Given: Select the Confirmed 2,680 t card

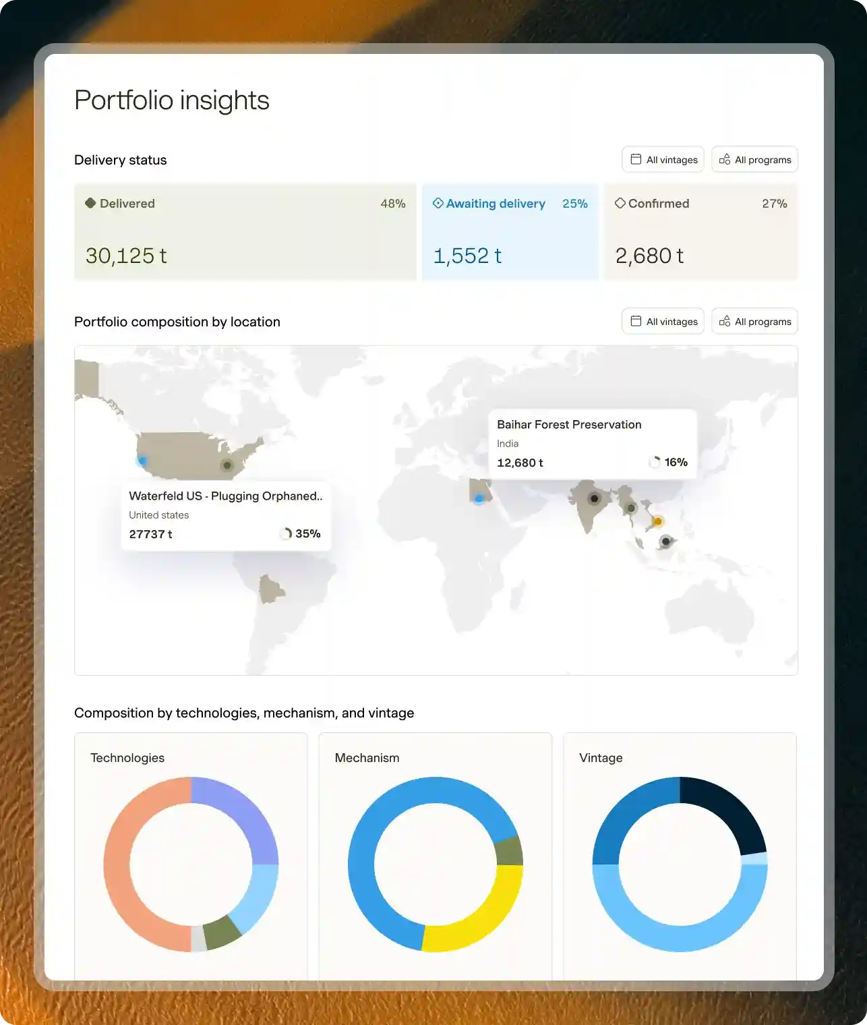Looking at the screenshot, I should point(701,231).
